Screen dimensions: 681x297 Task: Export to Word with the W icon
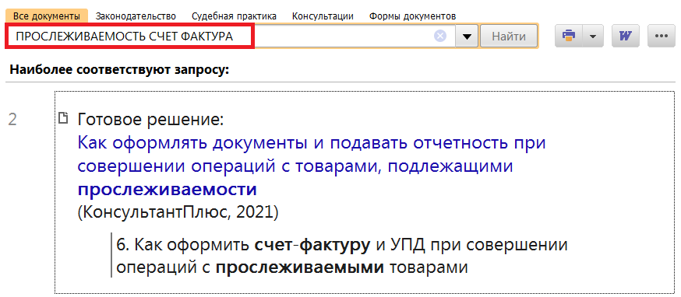626,36
